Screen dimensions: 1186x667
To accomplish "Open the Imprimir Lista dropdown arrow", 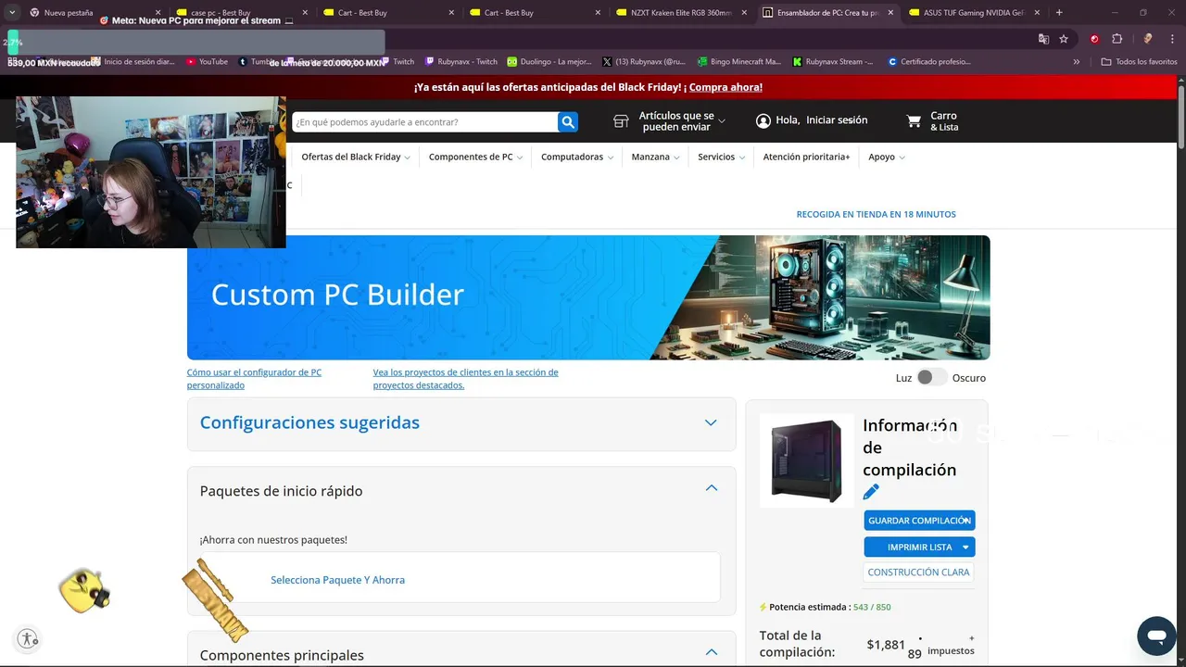I will pyautogui.click(x=965, y=547).
